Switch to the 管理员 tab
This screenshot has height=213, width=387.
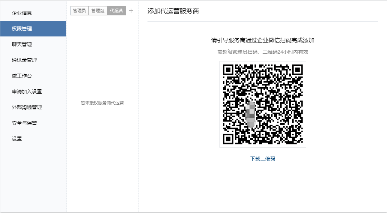tap(79, 11)
